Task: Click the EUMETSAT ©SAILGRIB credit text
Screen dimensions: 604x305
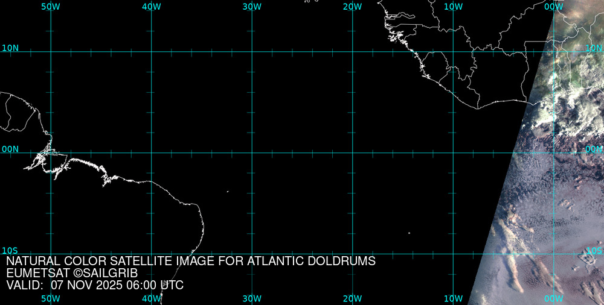Action: [72, 273]
